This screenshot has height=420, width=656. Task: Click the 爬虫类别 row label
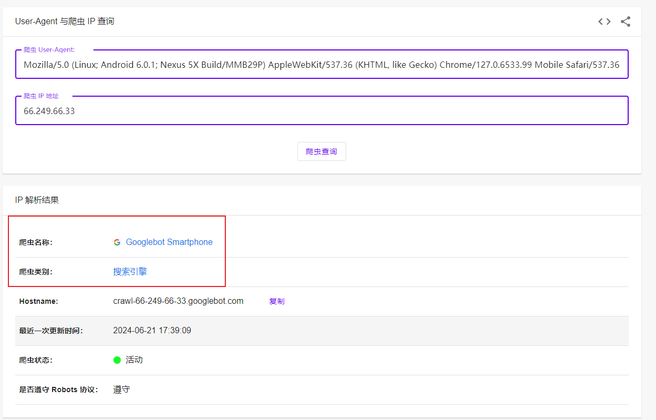[36, 272]
